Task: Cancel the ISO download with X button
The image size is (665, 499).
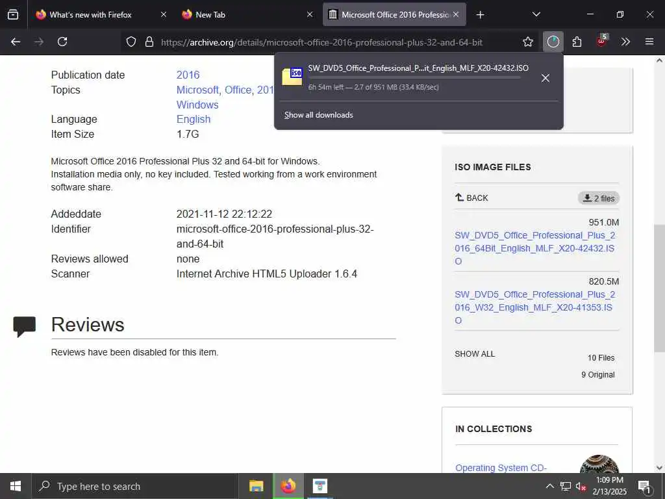Action: tap(546, 78)
